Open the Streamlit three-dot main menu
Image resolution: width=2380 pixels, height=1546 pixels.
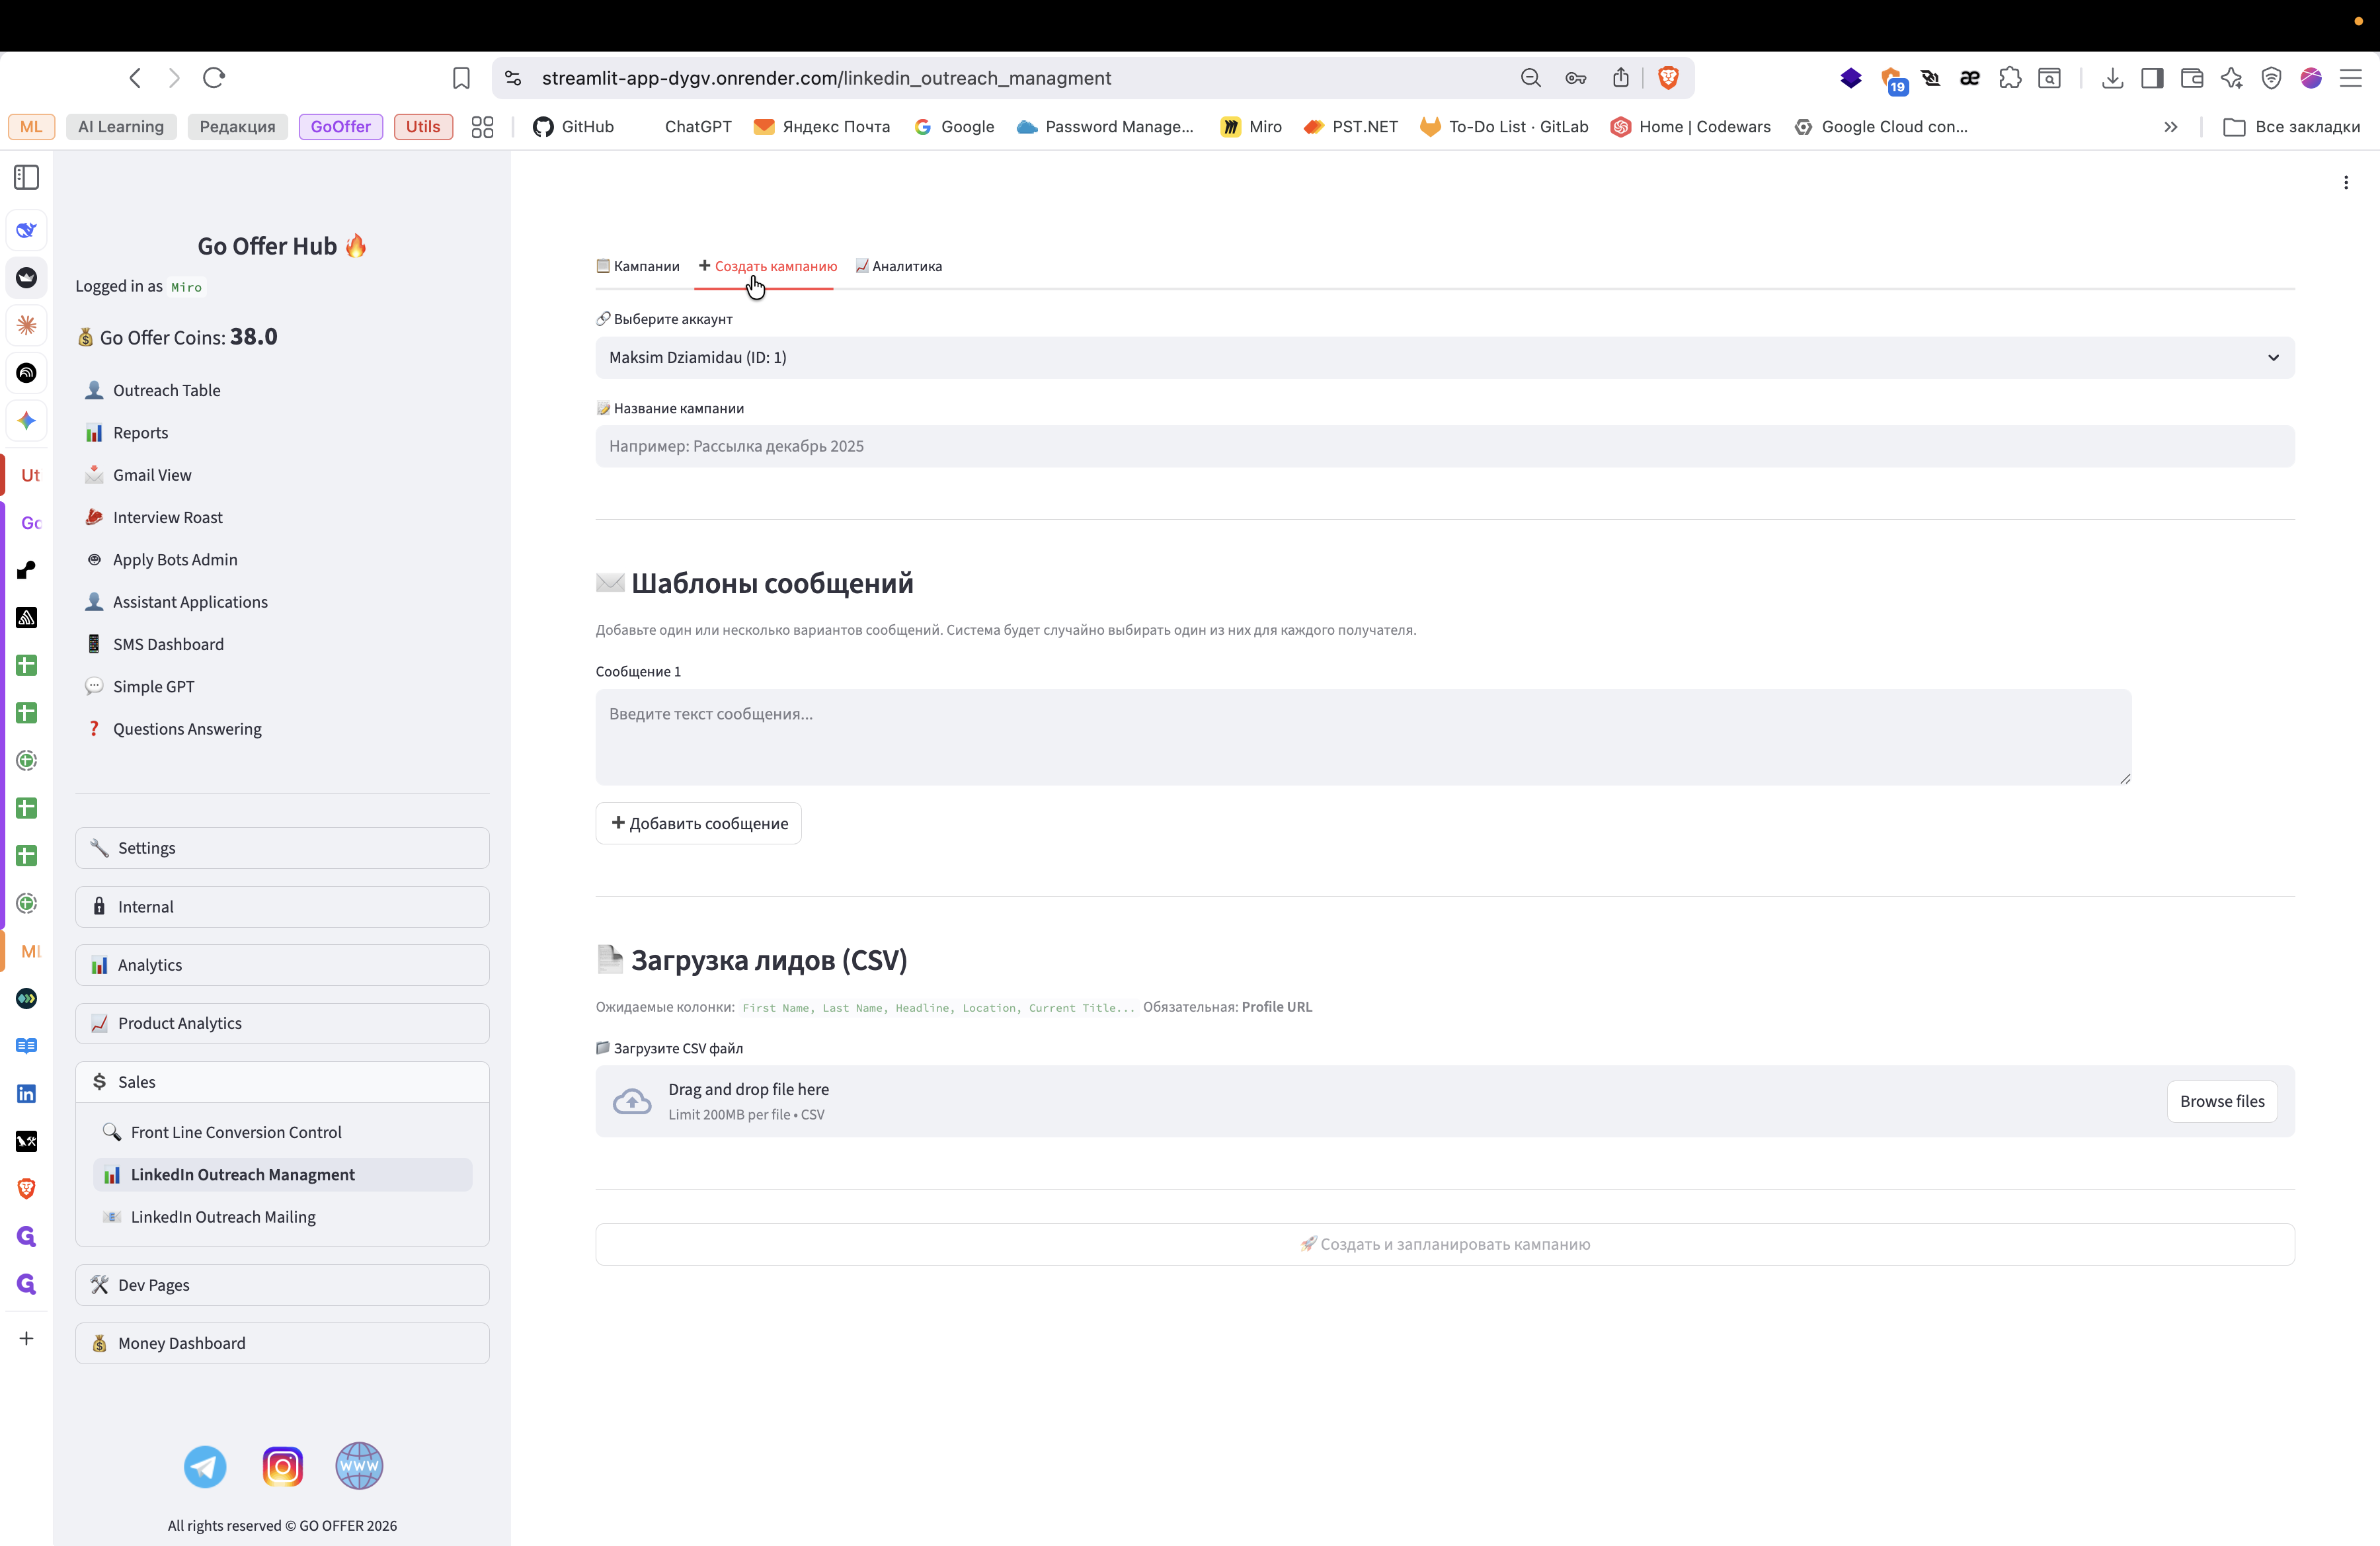pos(2345,183)
